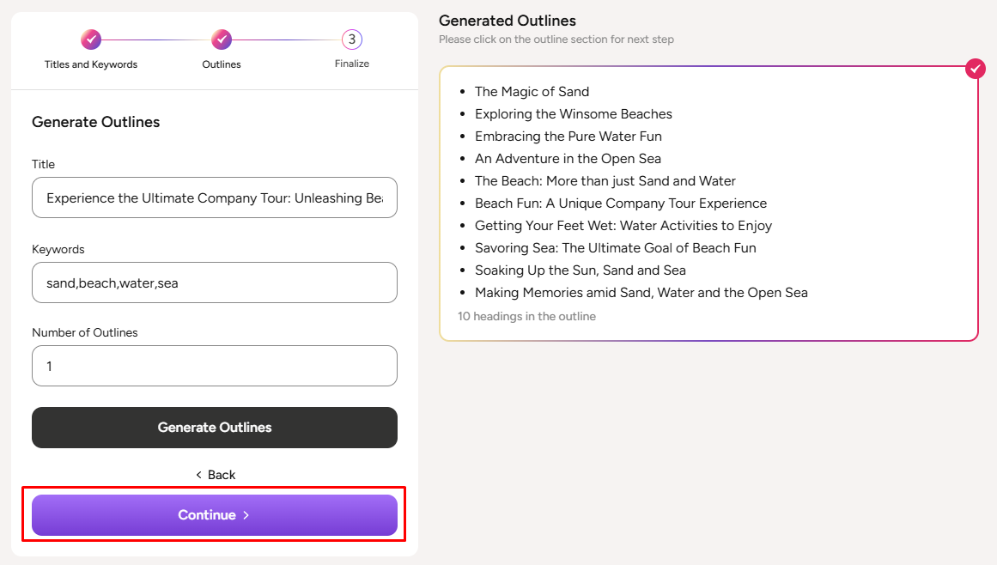997x565 pixels.
Task: Click into the Keywords text field
Action: pos(215,282)
